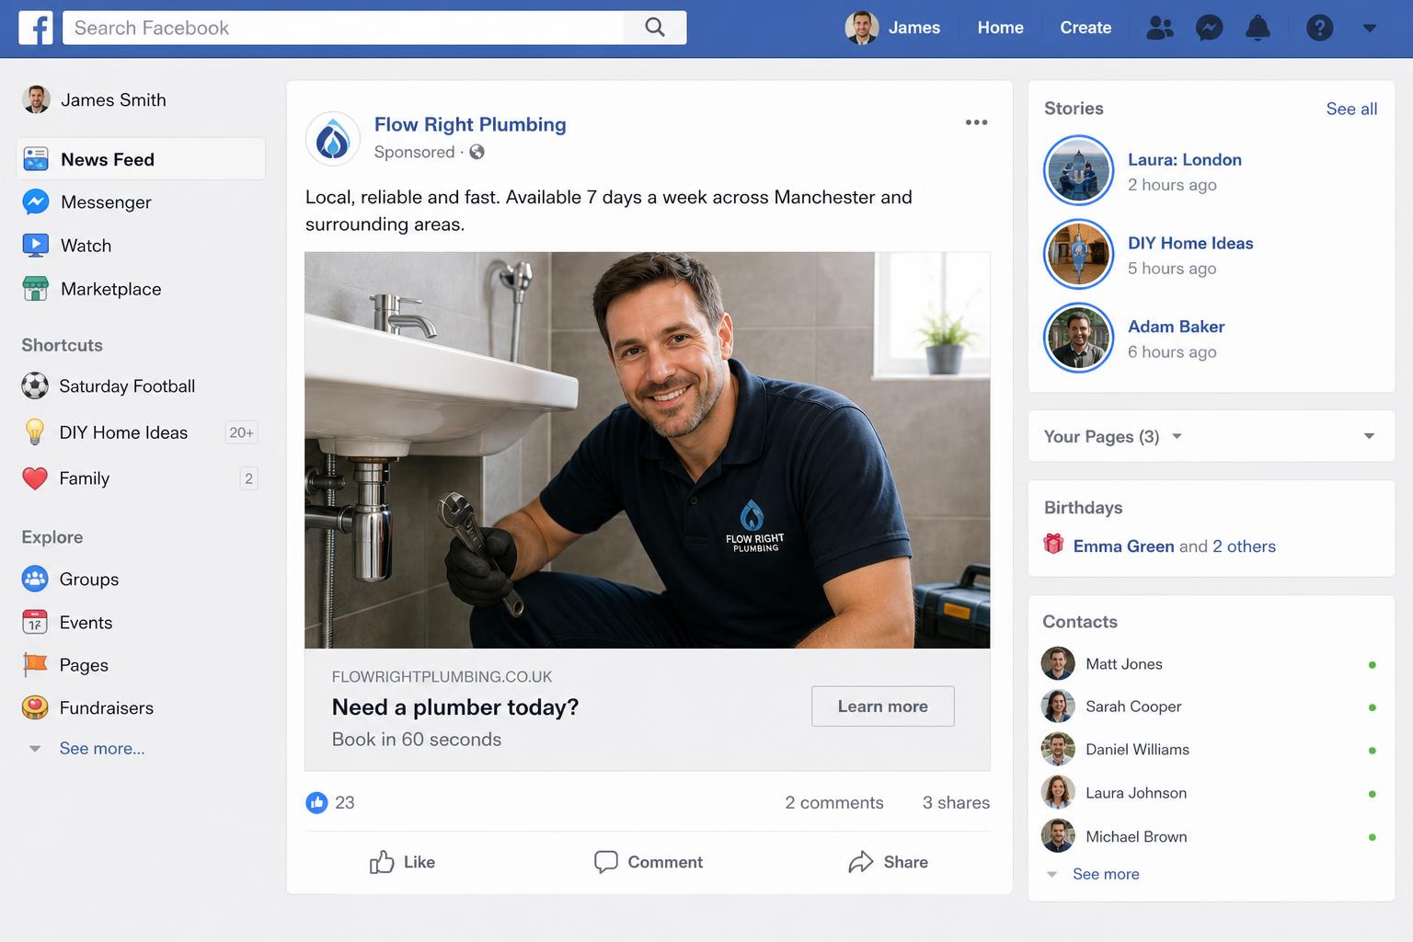Click the Messenger icon in left sidebar

tap(36, 201)
